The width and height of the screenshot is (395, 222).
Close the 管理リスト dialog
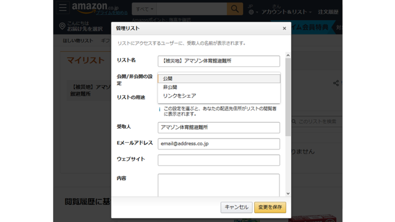point(284,28)
